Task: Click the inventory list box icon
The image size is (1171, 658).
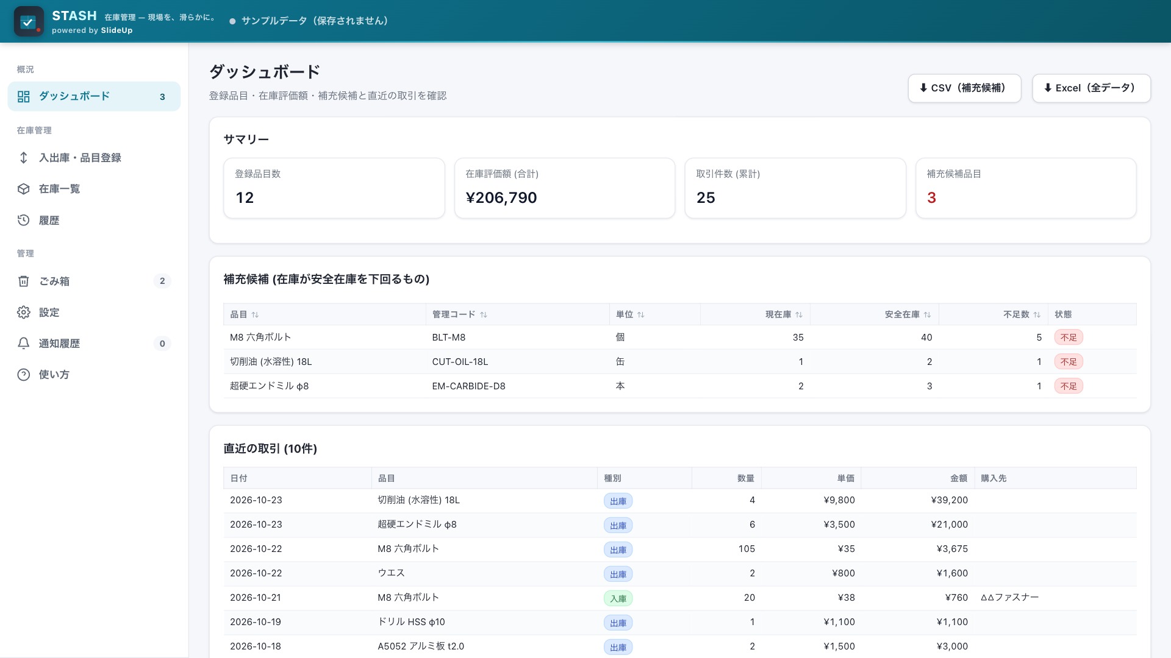Action: click(x=24, y=189)
